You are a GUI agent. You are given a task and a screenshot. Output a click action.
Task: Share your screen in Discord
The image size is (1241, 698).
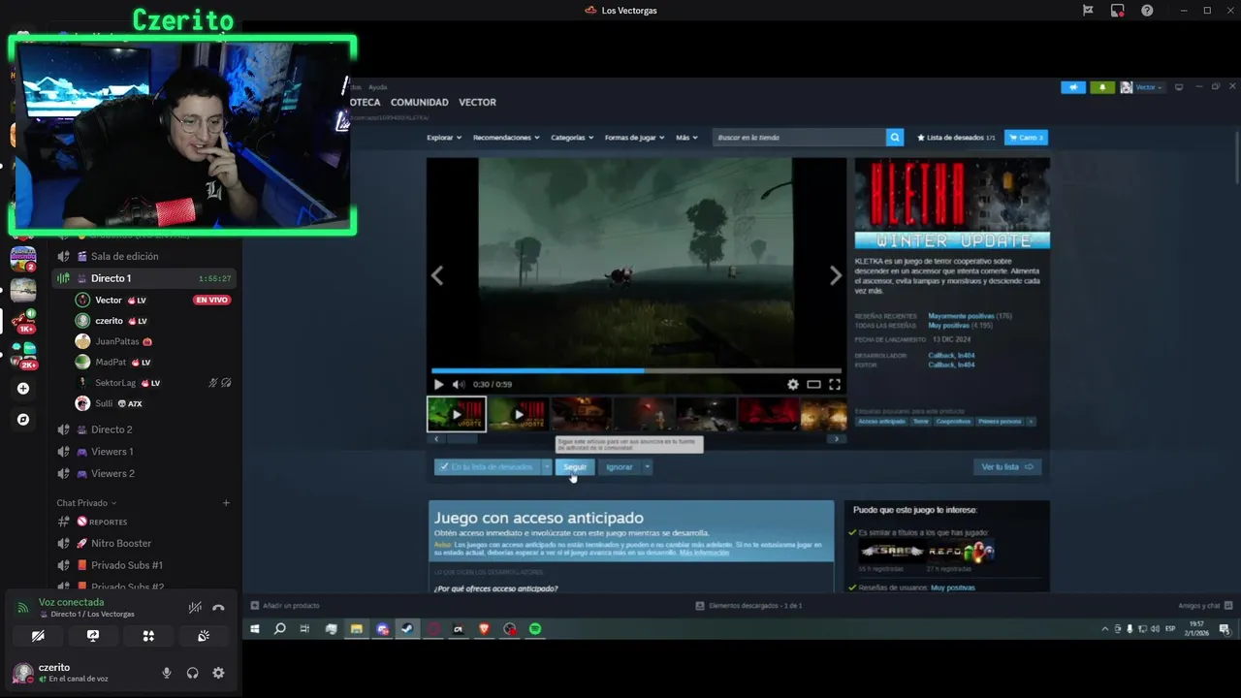[x=93, y=636]
